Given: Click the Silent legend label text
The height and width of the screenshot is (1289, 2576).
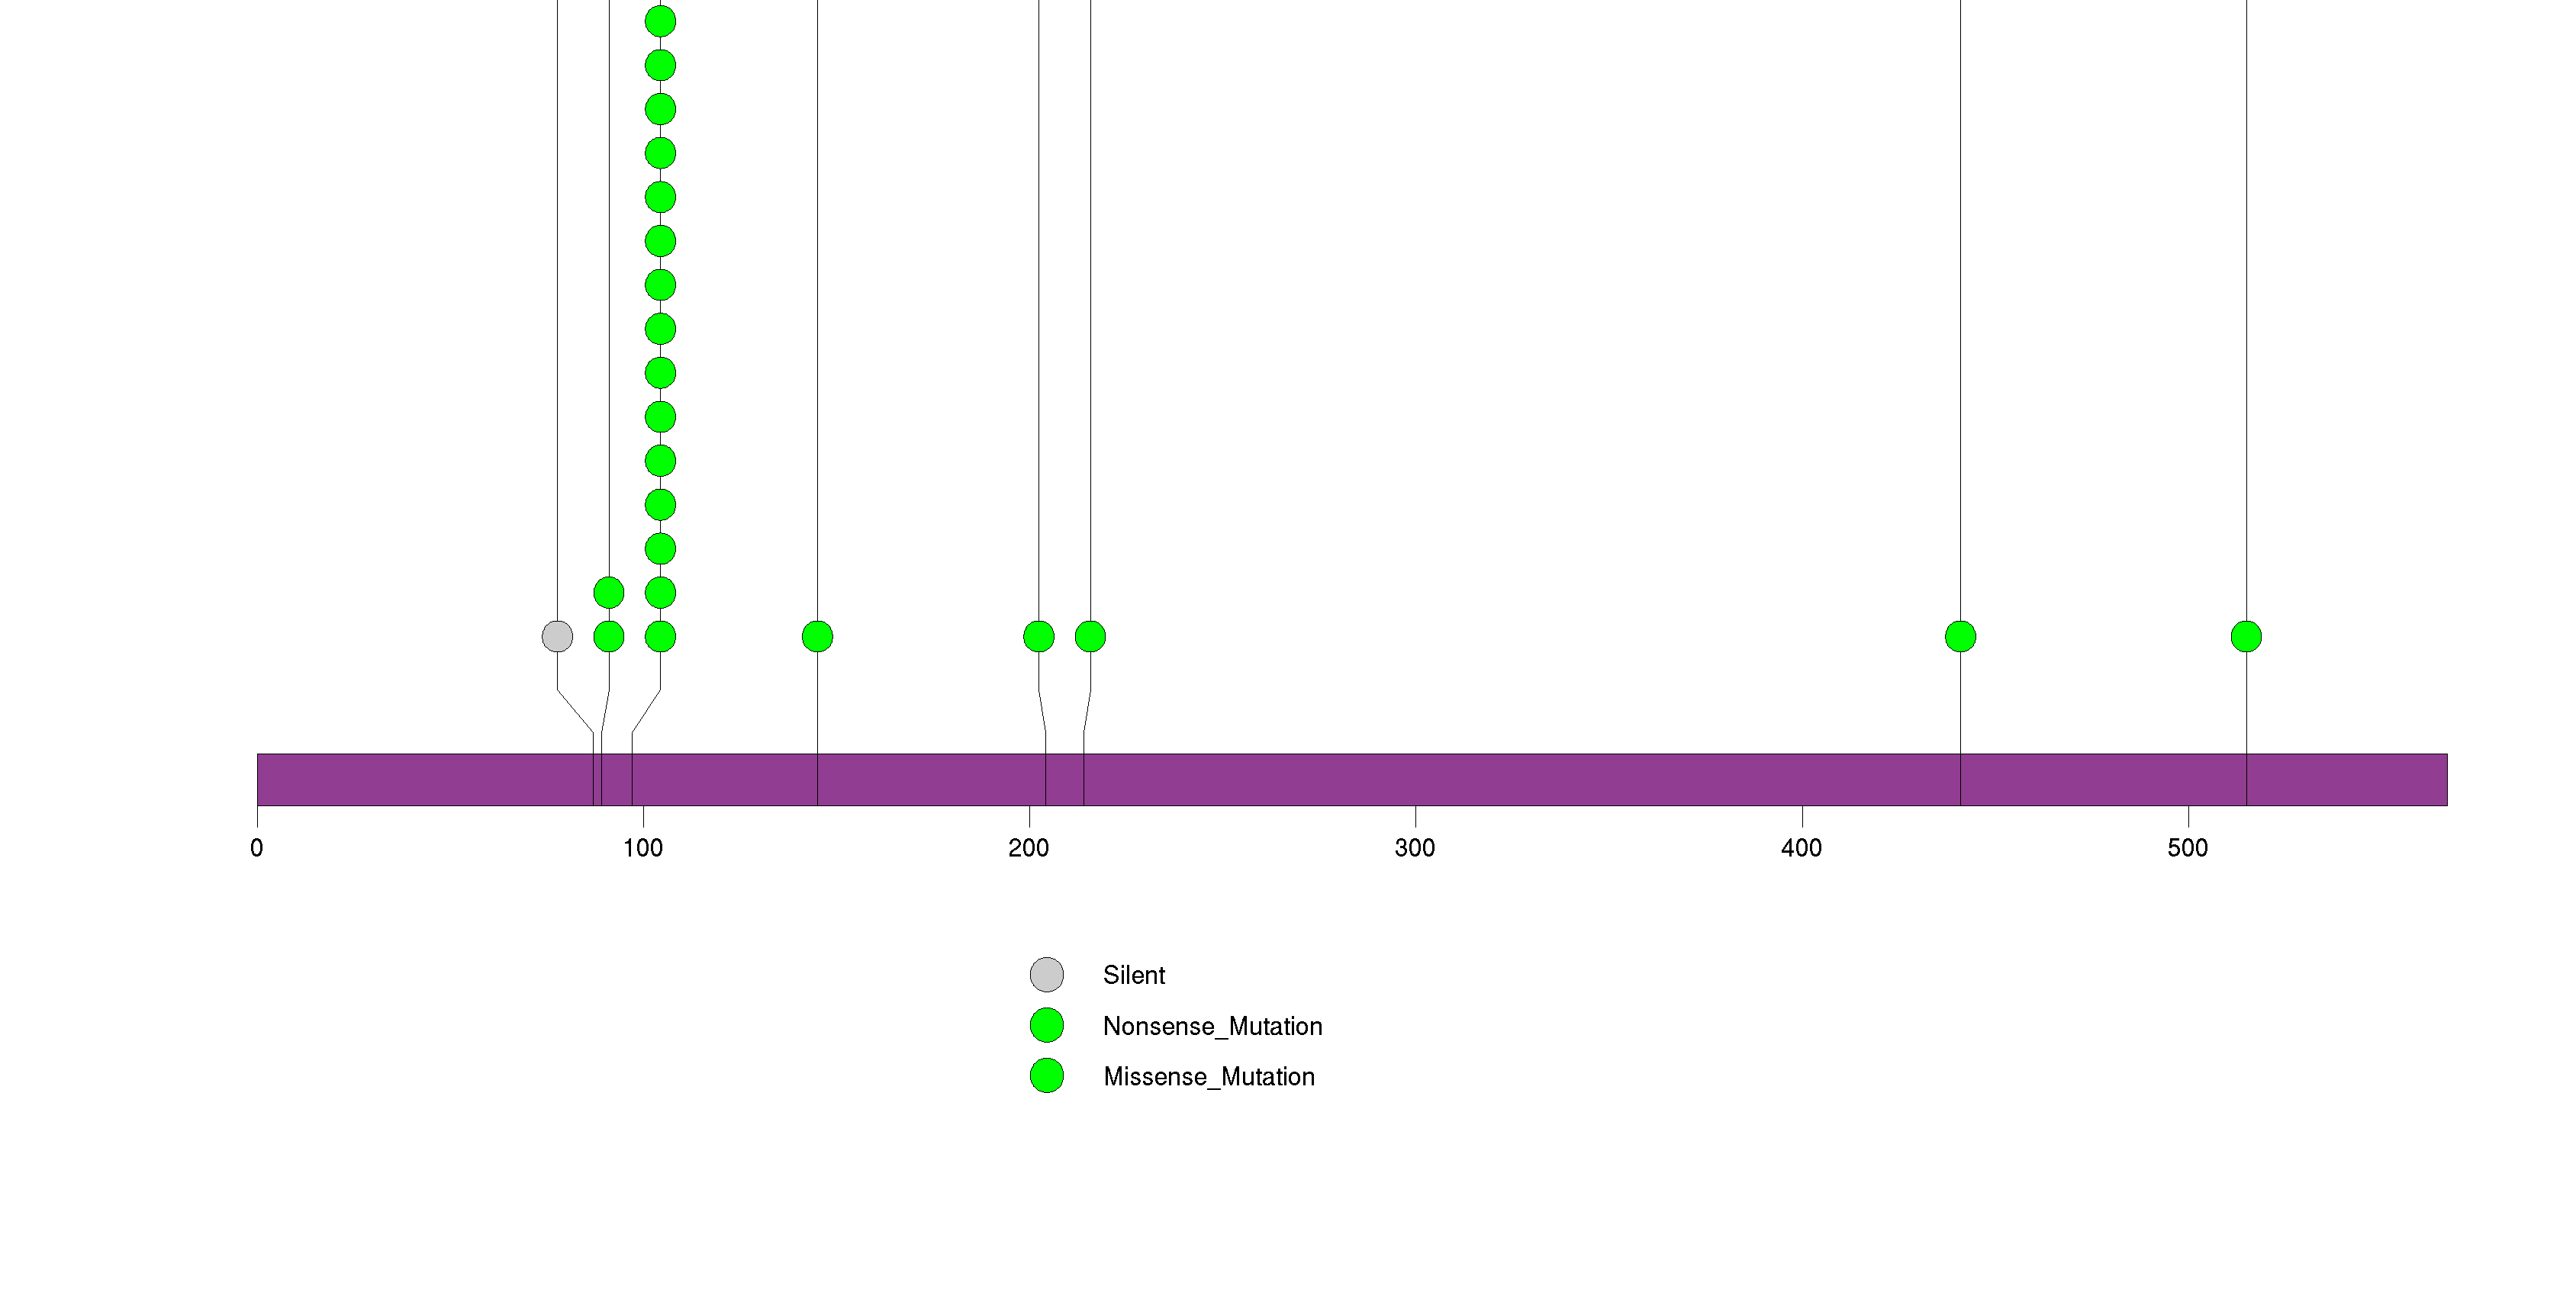Looking at the screenshot, I should tap(1133, 976).
